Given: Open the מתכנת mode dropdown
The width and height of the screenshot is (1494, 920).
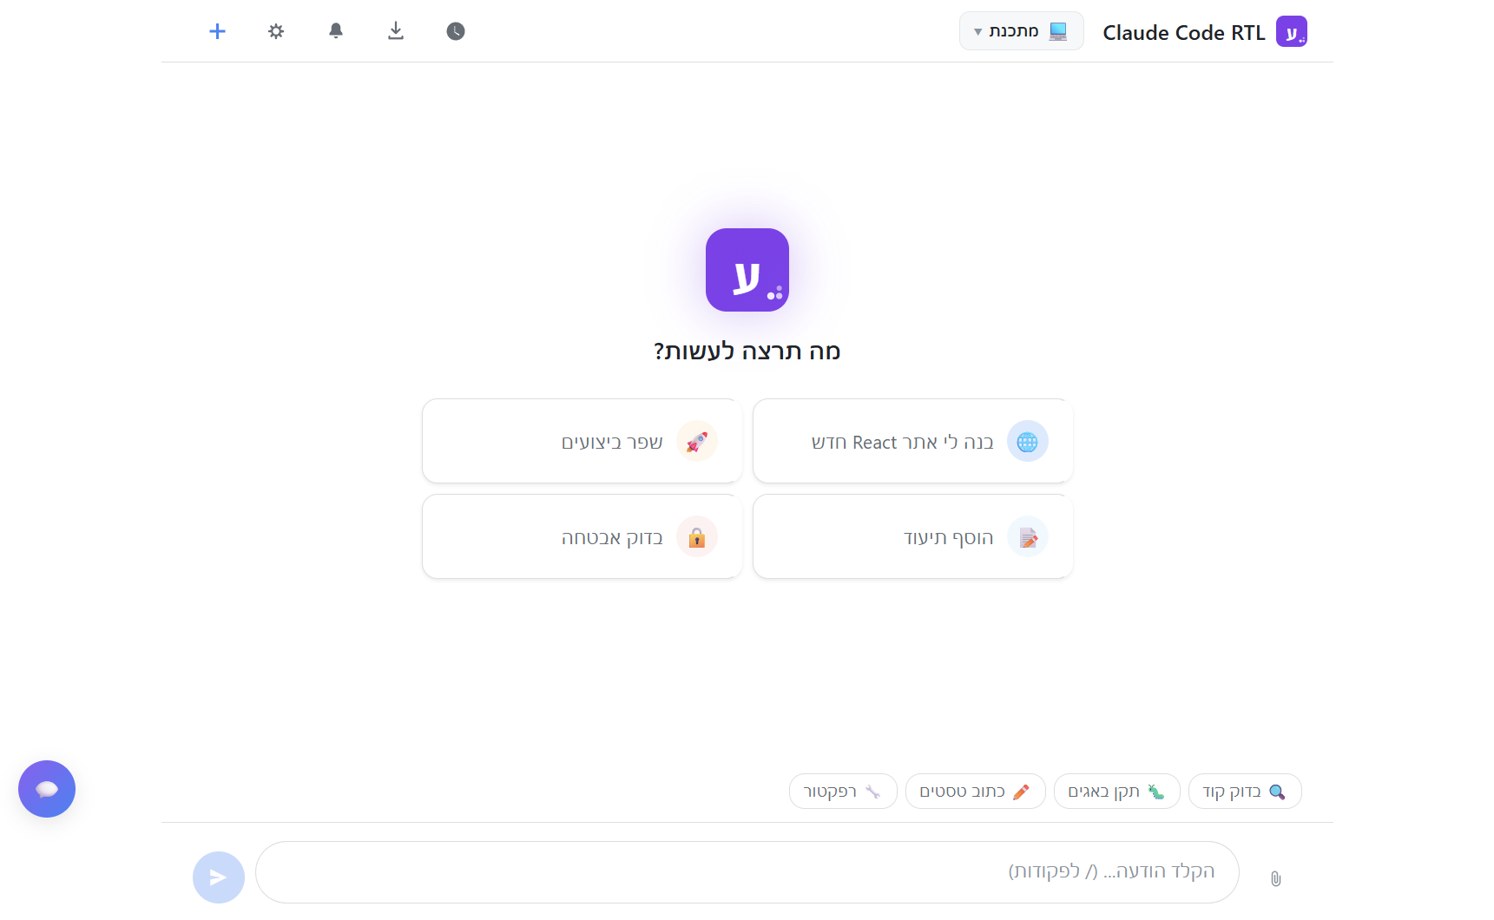Looking at the screenshot, I should click(x=1021, y=31).
